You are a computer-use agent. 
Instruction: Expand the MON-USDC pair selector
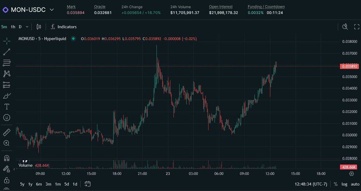coord(52,10)
